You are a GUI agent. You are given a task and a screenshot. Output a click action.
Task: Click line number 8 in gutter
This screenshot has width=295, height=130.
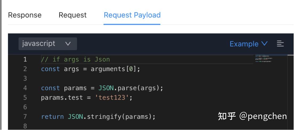click(x=25, y=126)
